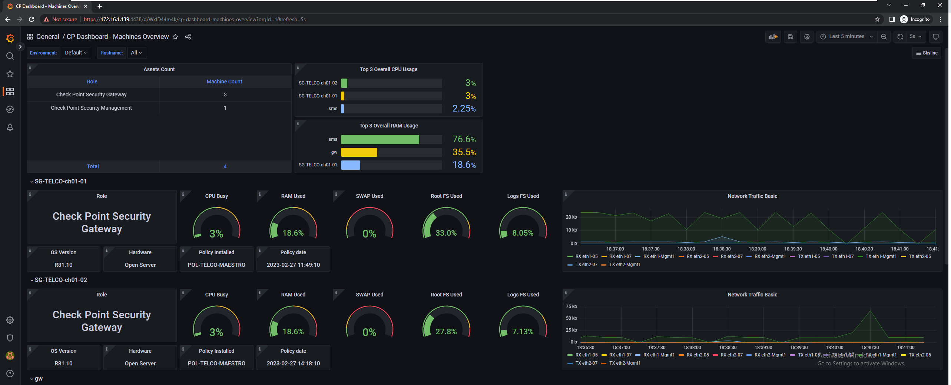Mark dashboard as favorite with star icon

[175, 37]
